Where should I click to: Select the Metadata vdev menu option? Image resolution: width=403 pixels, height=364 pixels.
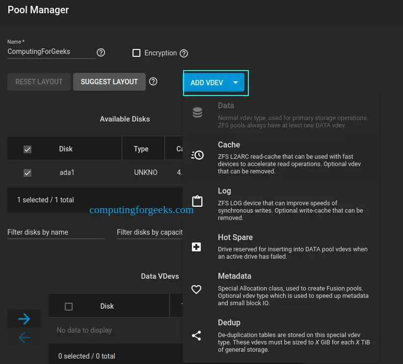280,289
